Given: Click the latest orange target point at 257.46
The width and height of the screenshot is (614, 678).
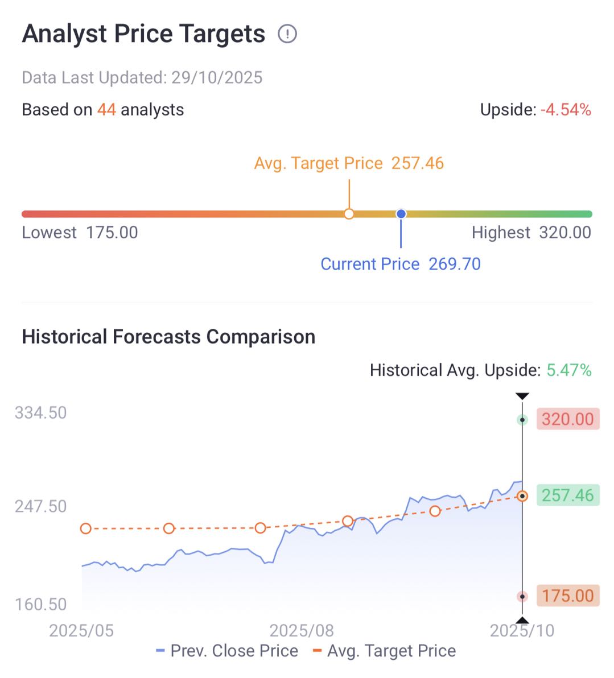Looking at the screenshot, I should click(x=522, y=496).
